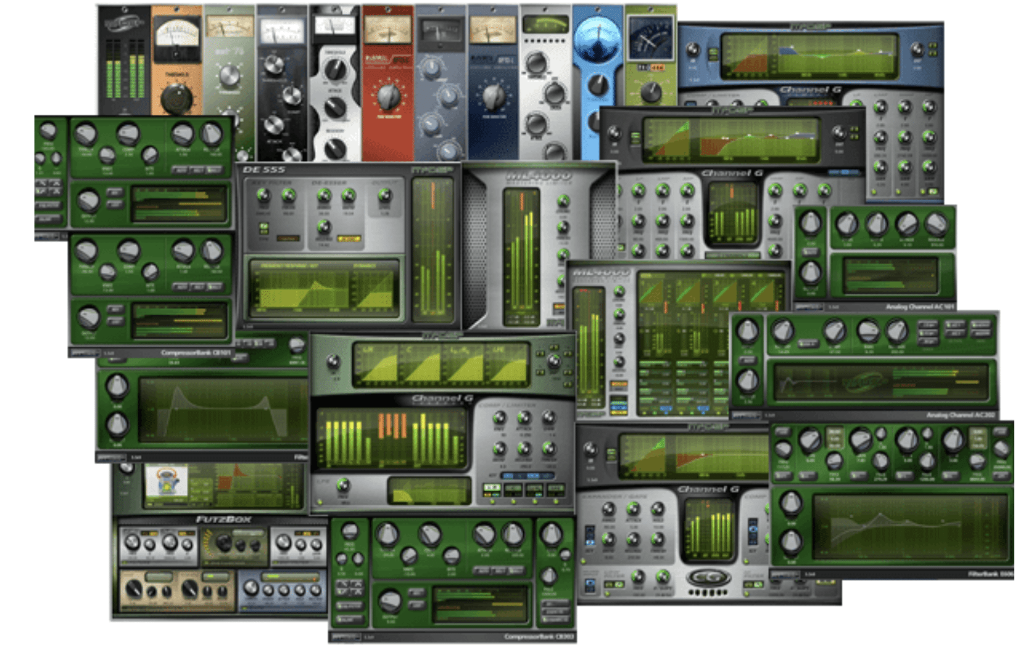Click the upper black knob on the light-blue module
Image resolution: width=1018 pixels, height=646 pixels.
click(597, 85)
